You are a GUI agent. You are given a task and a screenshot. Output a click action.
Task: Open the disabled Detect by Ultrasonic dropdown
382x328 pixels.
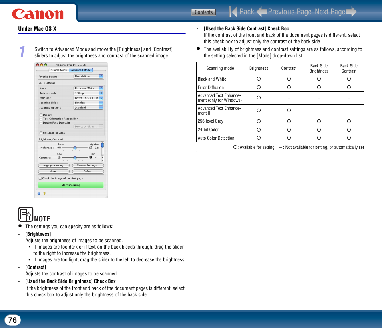(88, 126)
